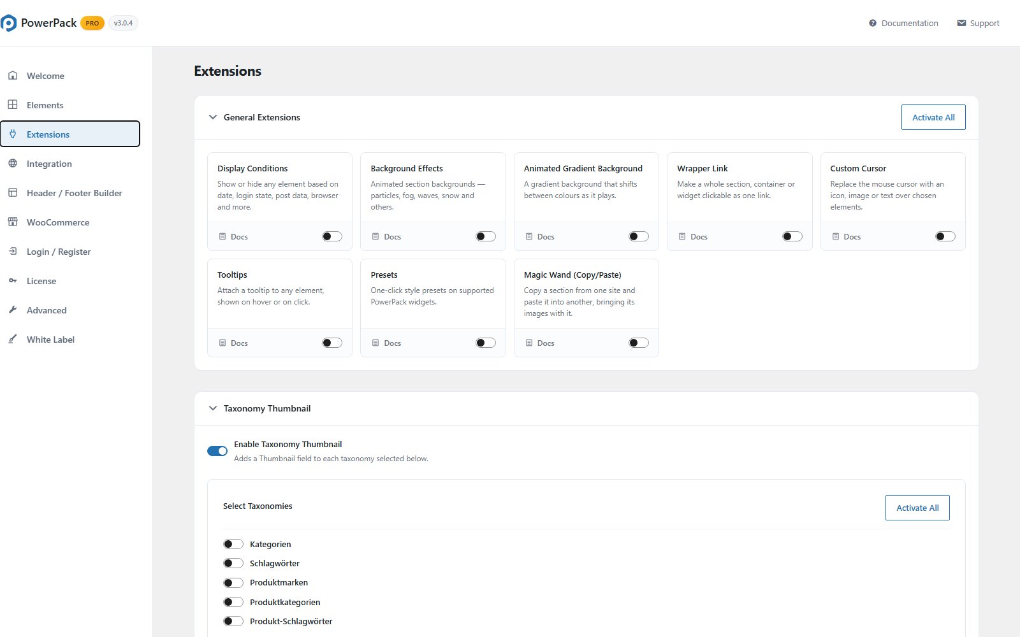1020x637 pixels.
Task: Collapse the Taxonomy Thumbnail section chevron
Action: tap(213, 408)
